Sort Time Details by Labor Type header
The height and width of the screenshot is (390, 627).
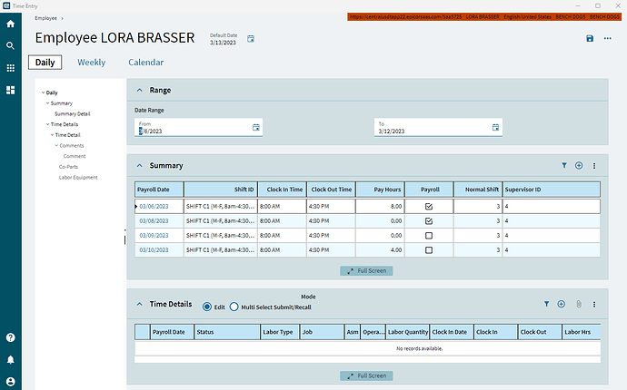click(x=280, y=332)
